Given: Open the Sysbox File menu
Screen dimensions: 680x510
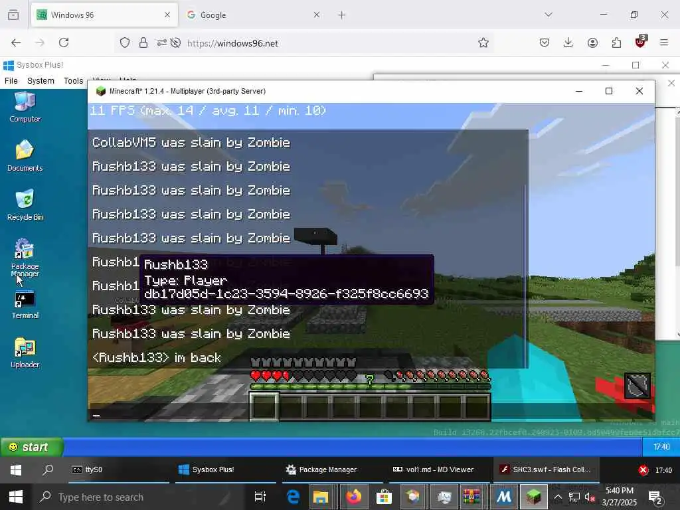Looking at the screenshot, I should coord(11,80).
